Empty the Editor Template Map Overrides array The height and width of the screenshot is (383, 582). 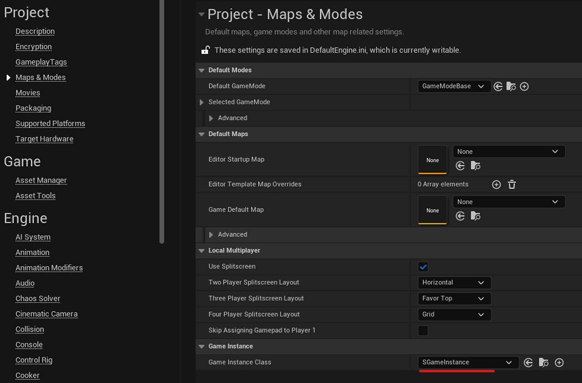pyautogui.click(x=512, y=184)
